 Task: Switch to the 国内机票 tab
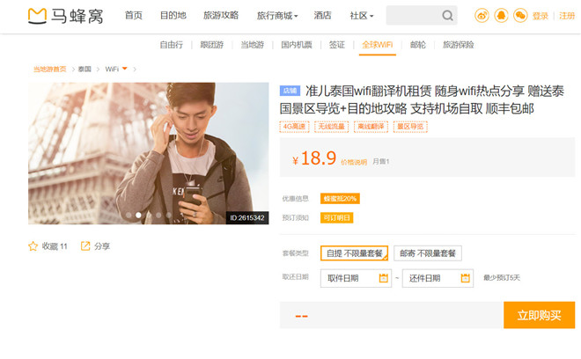coord(297,45)
